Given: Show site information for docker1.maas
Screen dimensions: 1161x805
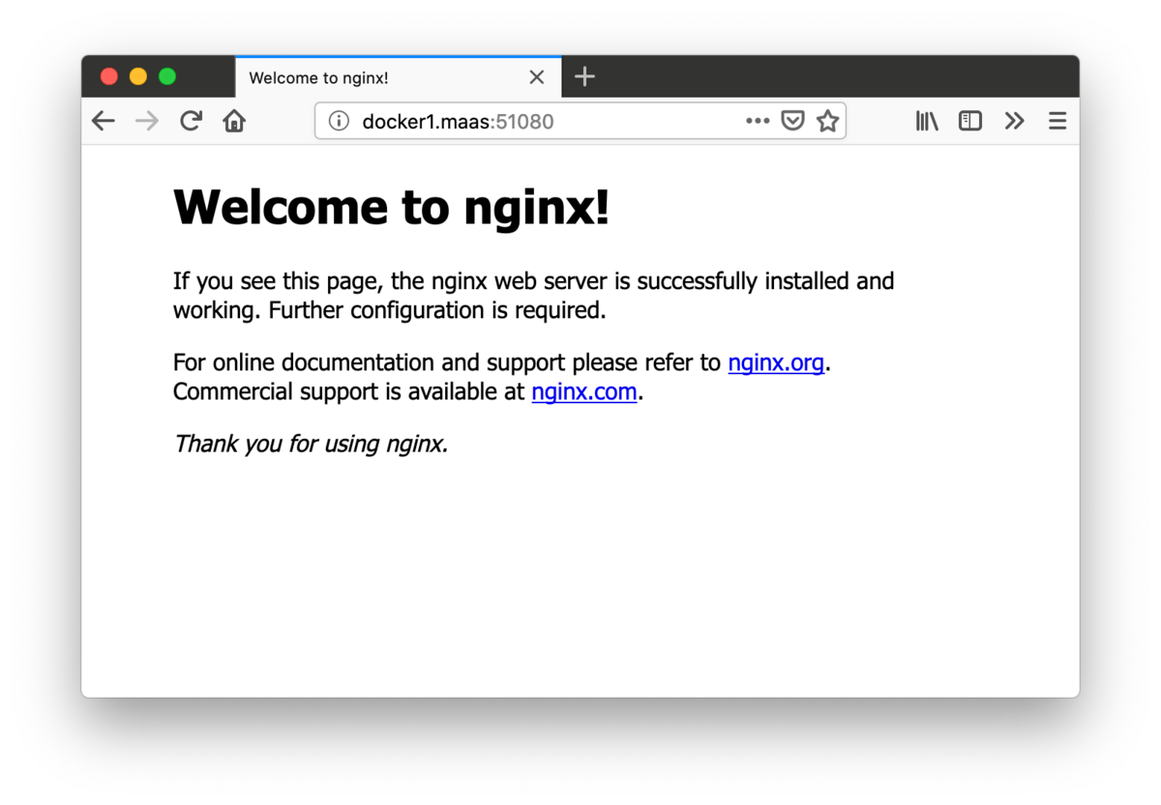Looking at the screenshot, I should [339, 121].
